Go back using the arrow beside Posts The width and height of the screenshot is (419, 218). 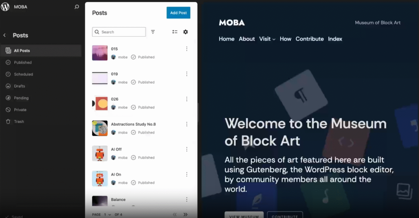point(4,35)
